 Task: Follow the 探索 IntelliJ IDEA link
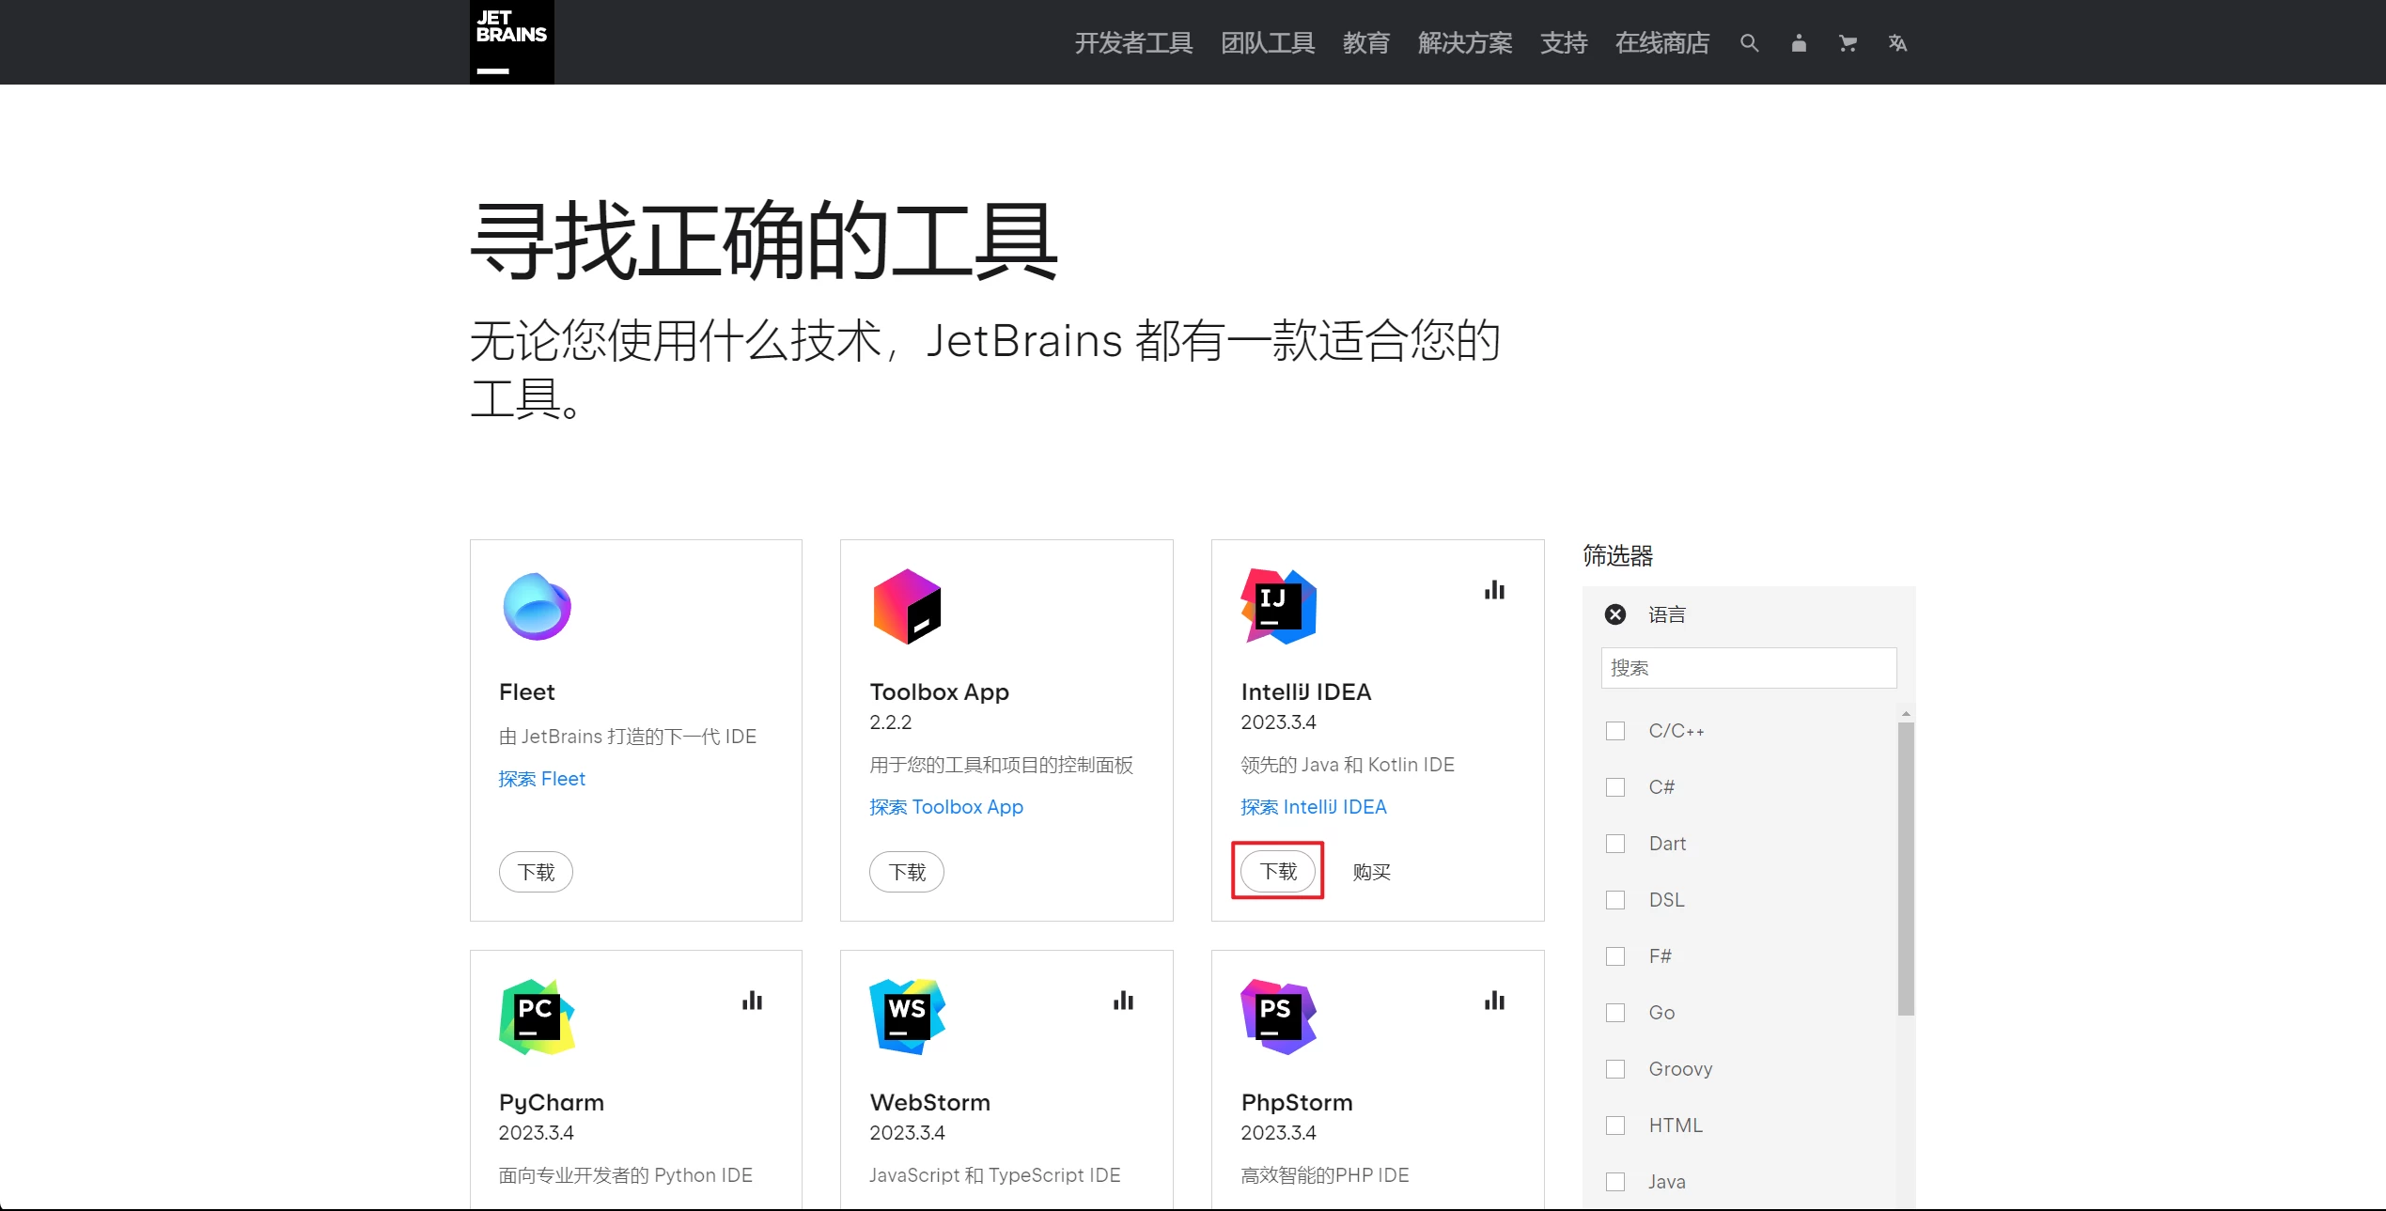(1314, 807)
